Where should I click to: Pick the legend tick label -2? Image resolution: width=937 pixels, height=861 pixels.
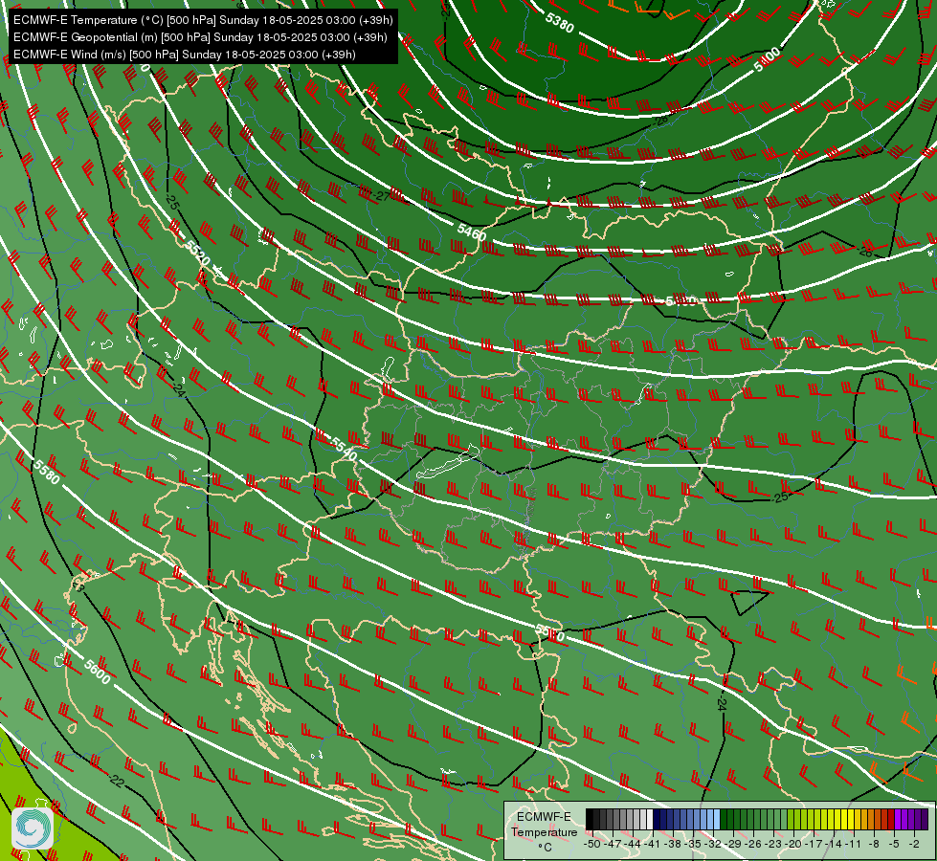[915, 844]
